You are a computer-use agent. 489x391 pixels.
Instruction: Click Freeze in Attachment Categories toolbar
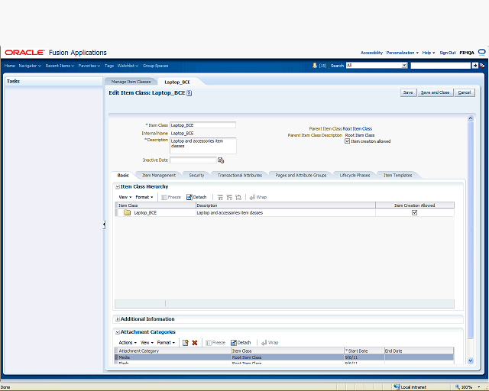coord(215,343)
